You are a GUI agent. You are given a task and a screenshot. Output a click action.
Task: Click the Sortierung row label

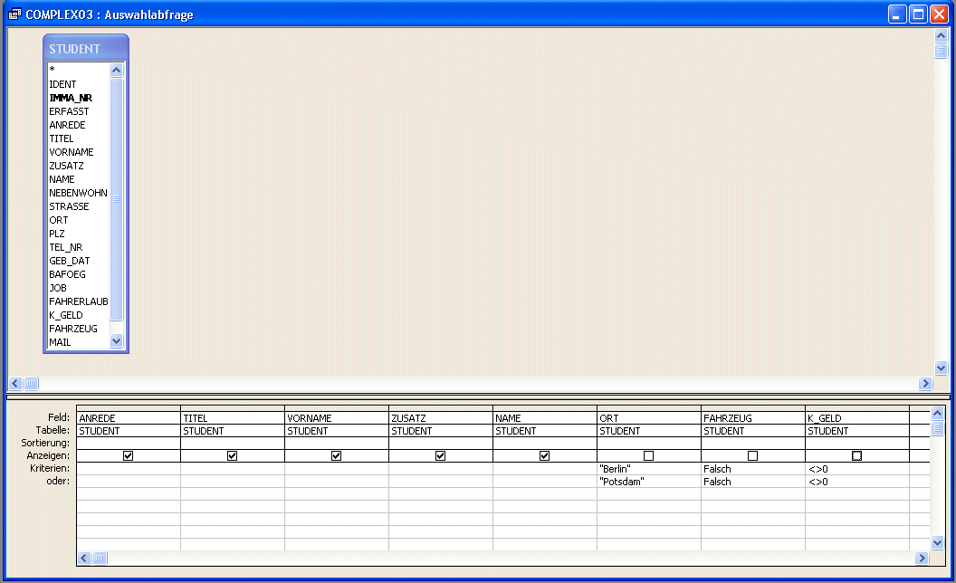tap(45, 444)
